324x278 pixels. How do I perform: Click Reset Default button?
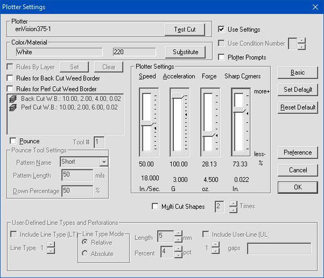pos(298,107)
